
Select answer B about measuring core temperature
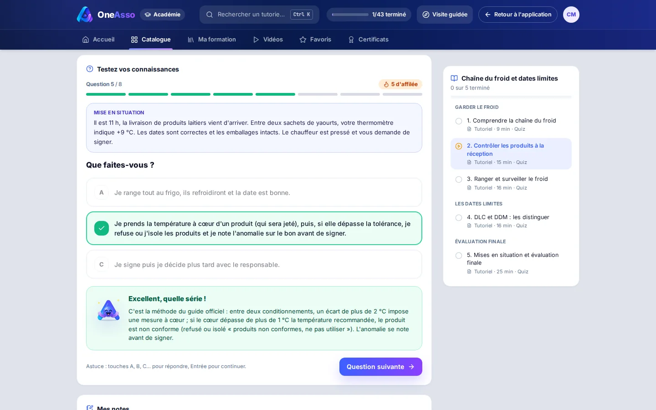click(254, 228)
